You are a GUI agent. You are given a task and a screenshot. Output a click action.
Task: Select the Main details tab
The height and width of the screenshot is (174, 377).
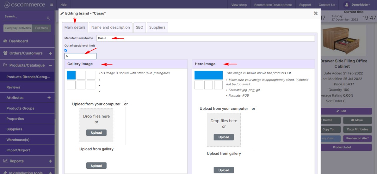75,27
